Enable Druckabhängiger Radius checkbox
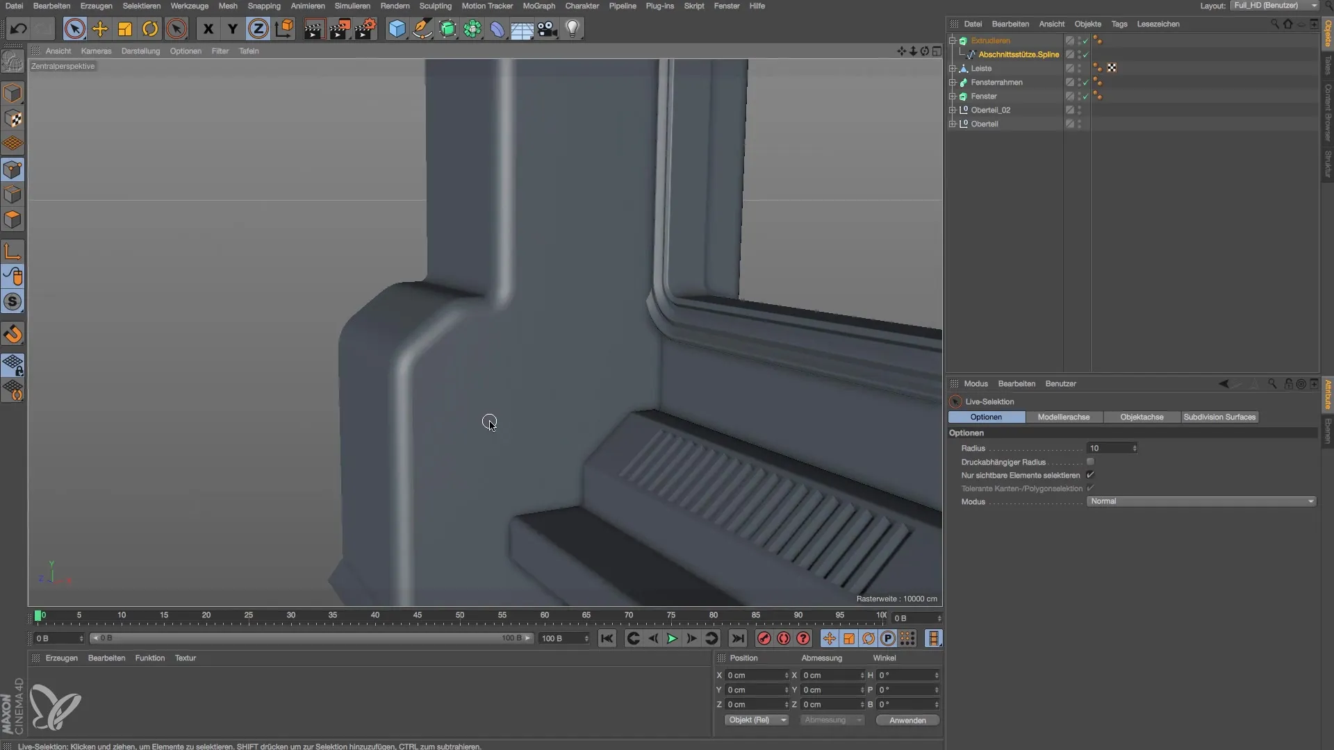 pyautogui.click(x=1090, y=462)
